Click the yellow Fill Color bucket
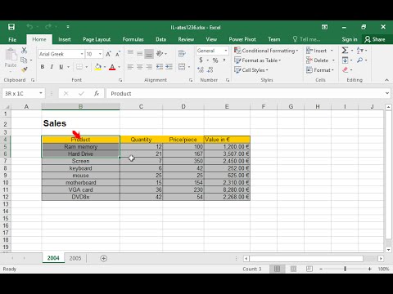The height and width of the screenshot is (294, 393). point(97,67)
